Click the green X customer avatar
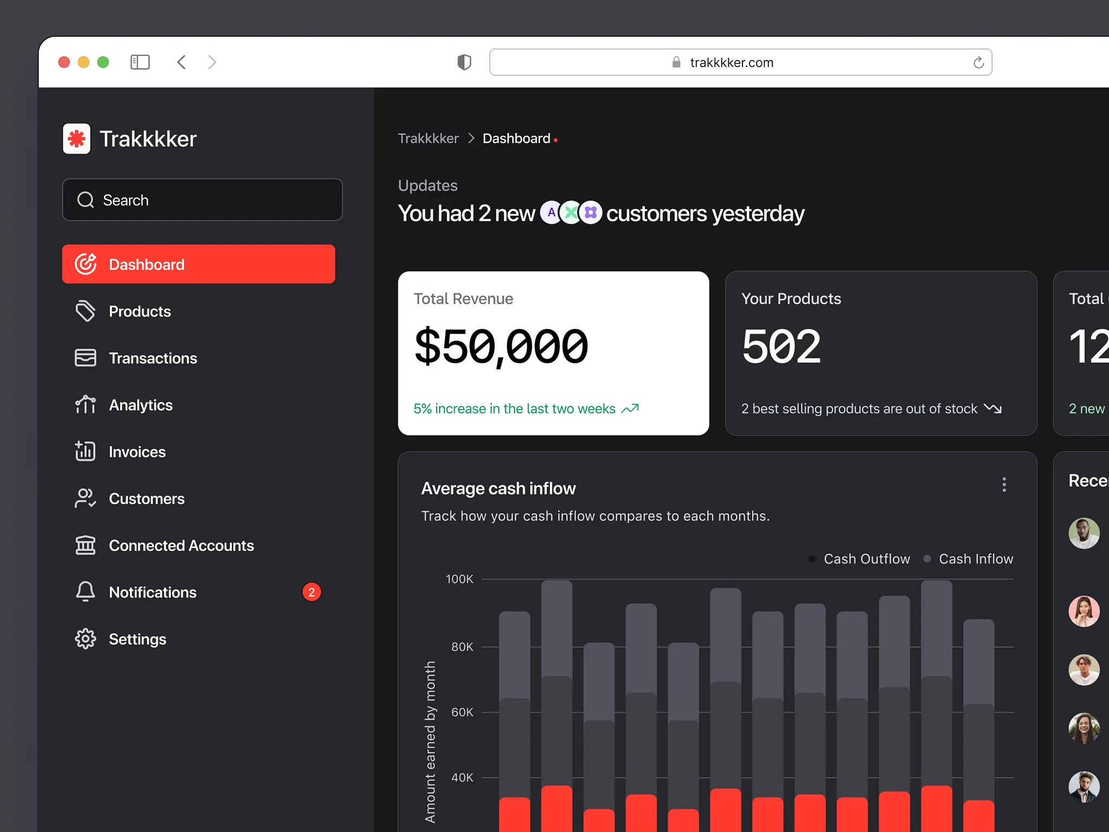Image resolution: width=1109 pixels, height=832 pixels. (571, 213)
